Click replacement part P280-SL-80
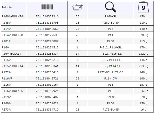 click(110, 23)
